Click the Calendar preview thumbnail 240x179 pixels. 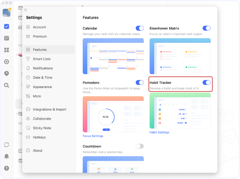113,56
